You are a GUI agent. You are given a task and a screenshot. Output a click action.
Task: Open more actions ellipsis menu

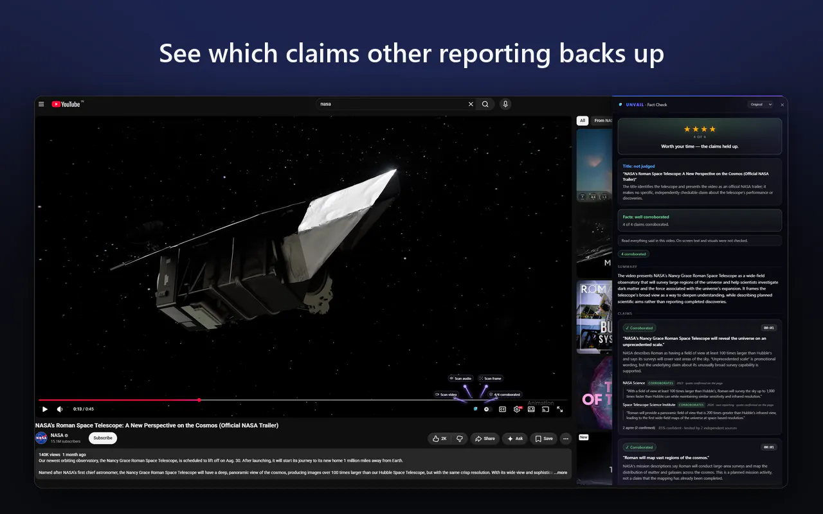[x=566, y=439]
